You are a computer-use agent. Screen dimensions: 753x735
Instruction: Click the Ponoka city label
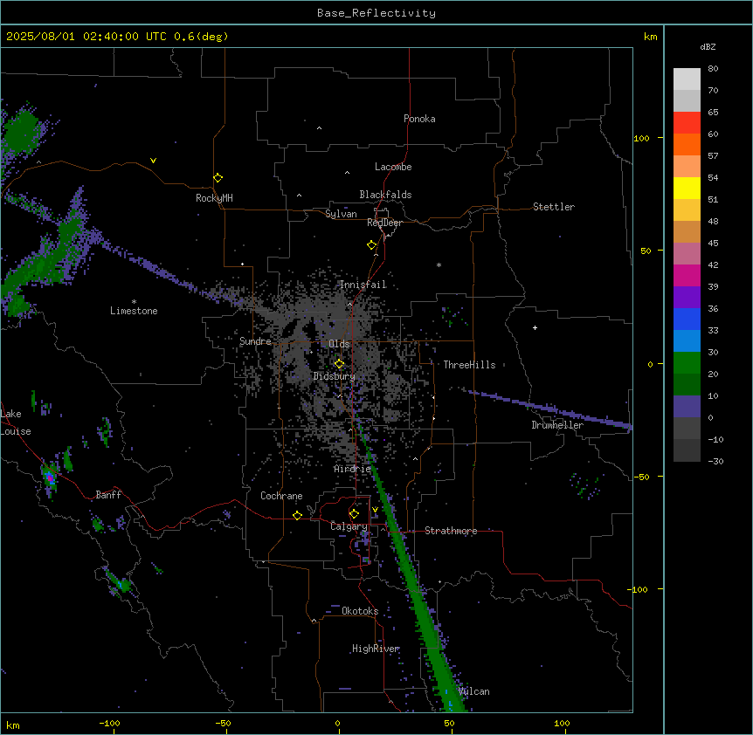pos(419,119)
